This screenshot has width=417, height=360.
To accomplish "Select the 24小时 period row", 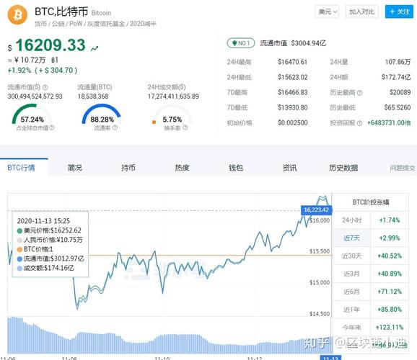I will 370,220.
